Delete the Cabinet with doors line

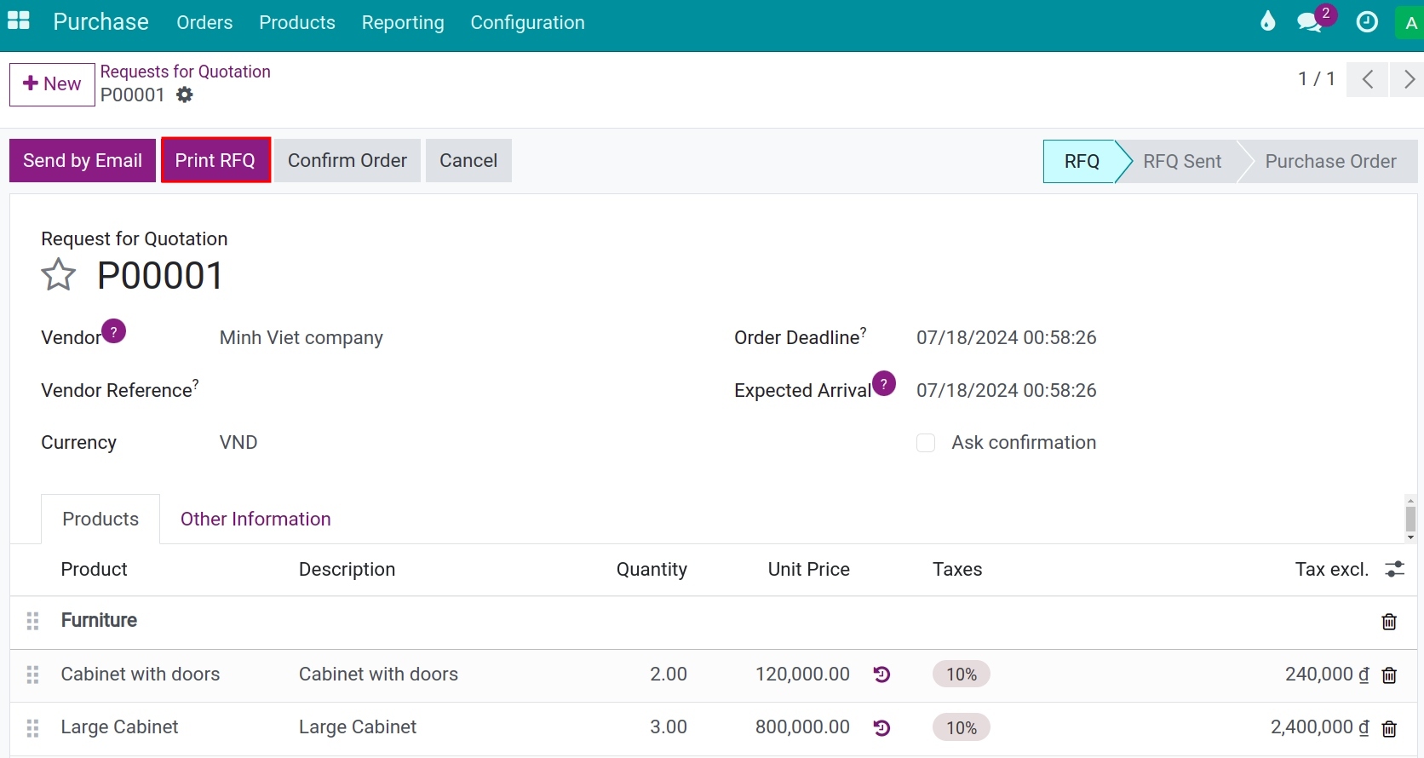1389,675
